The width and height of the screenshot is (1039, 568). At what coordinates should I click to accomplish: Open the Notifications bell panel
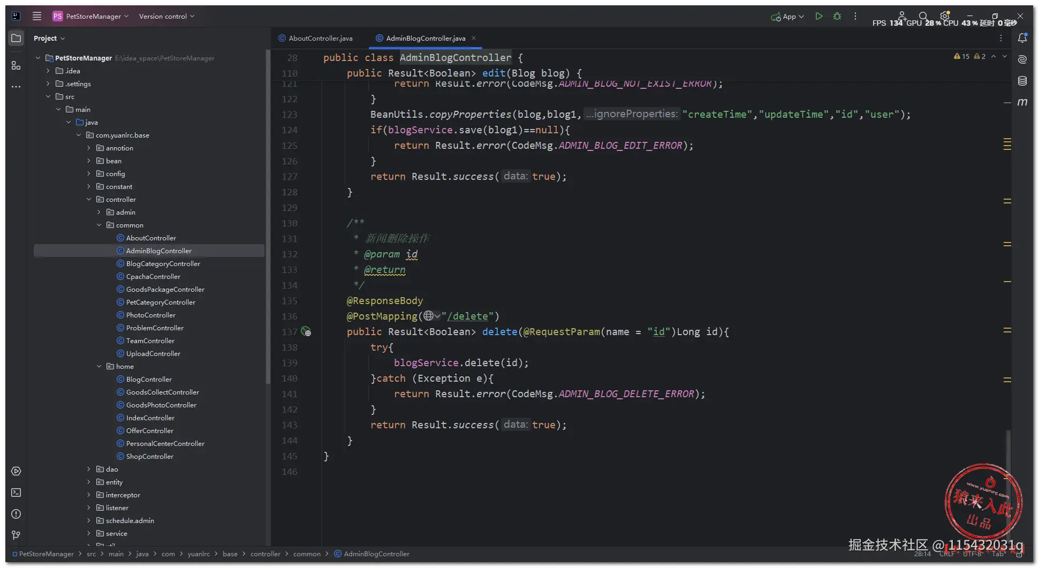click(1022, 38)
